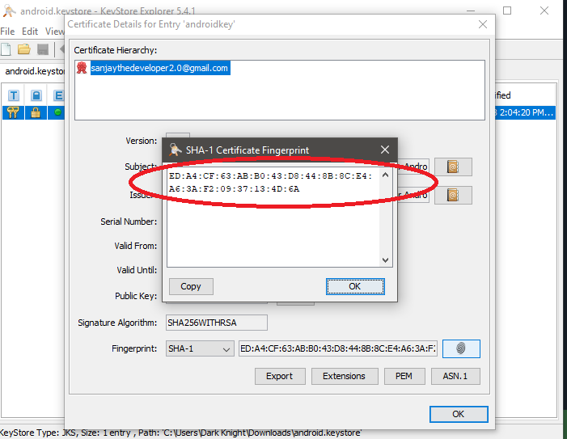Click the Signature Algorithm SHA256WITHRSA field
Viewport: 567px width, 439px height.
tap(217, 323)
